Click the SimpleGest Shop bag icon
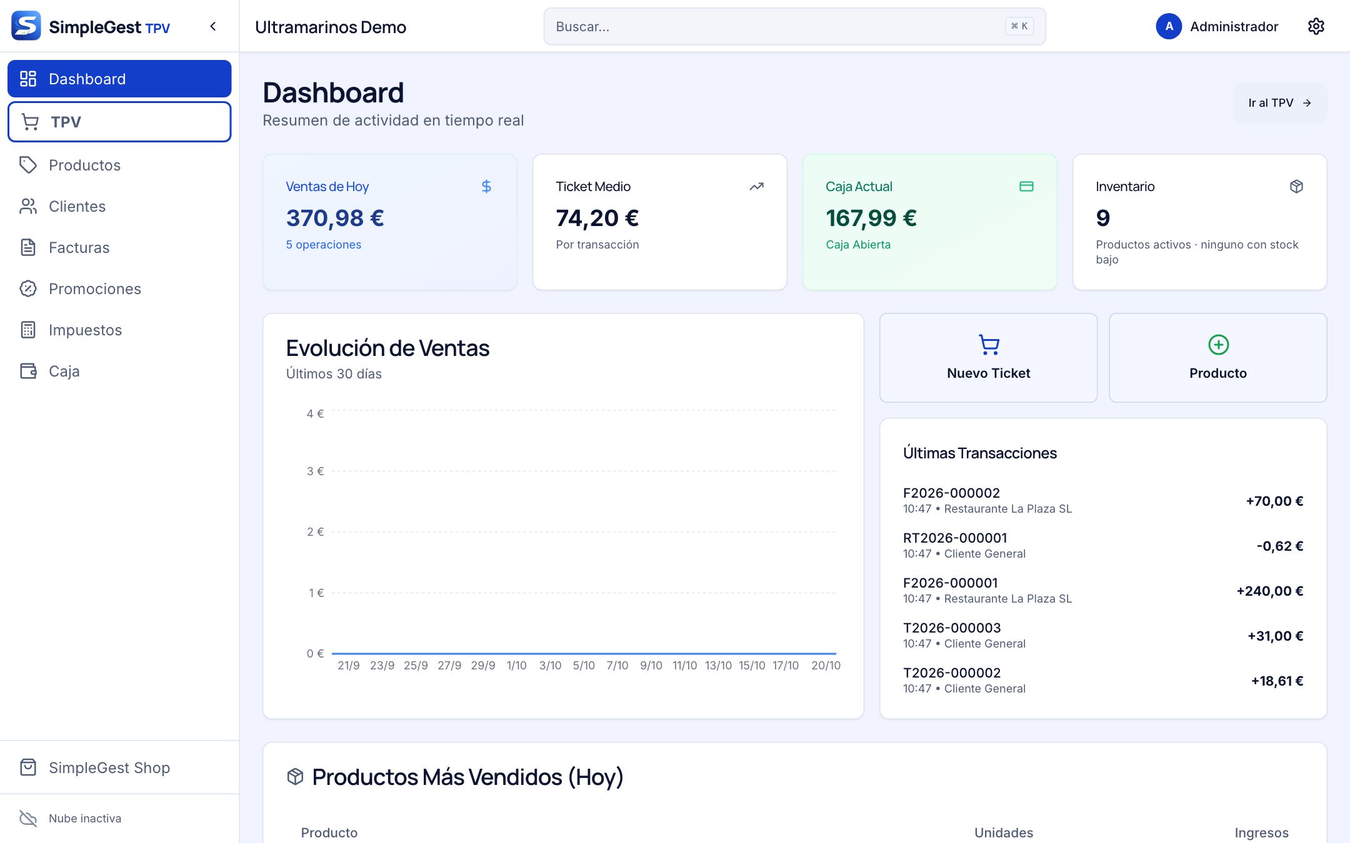Viewport: 1350px width, 843px height. 28,767
